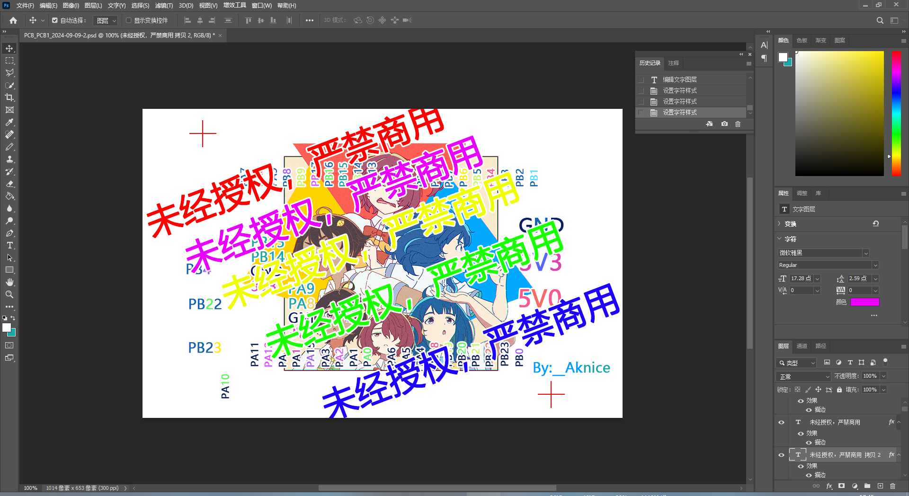This screenshot has height=496, width=909.
Task: Open the Layers panel menu button
Action: pos(903,346)
